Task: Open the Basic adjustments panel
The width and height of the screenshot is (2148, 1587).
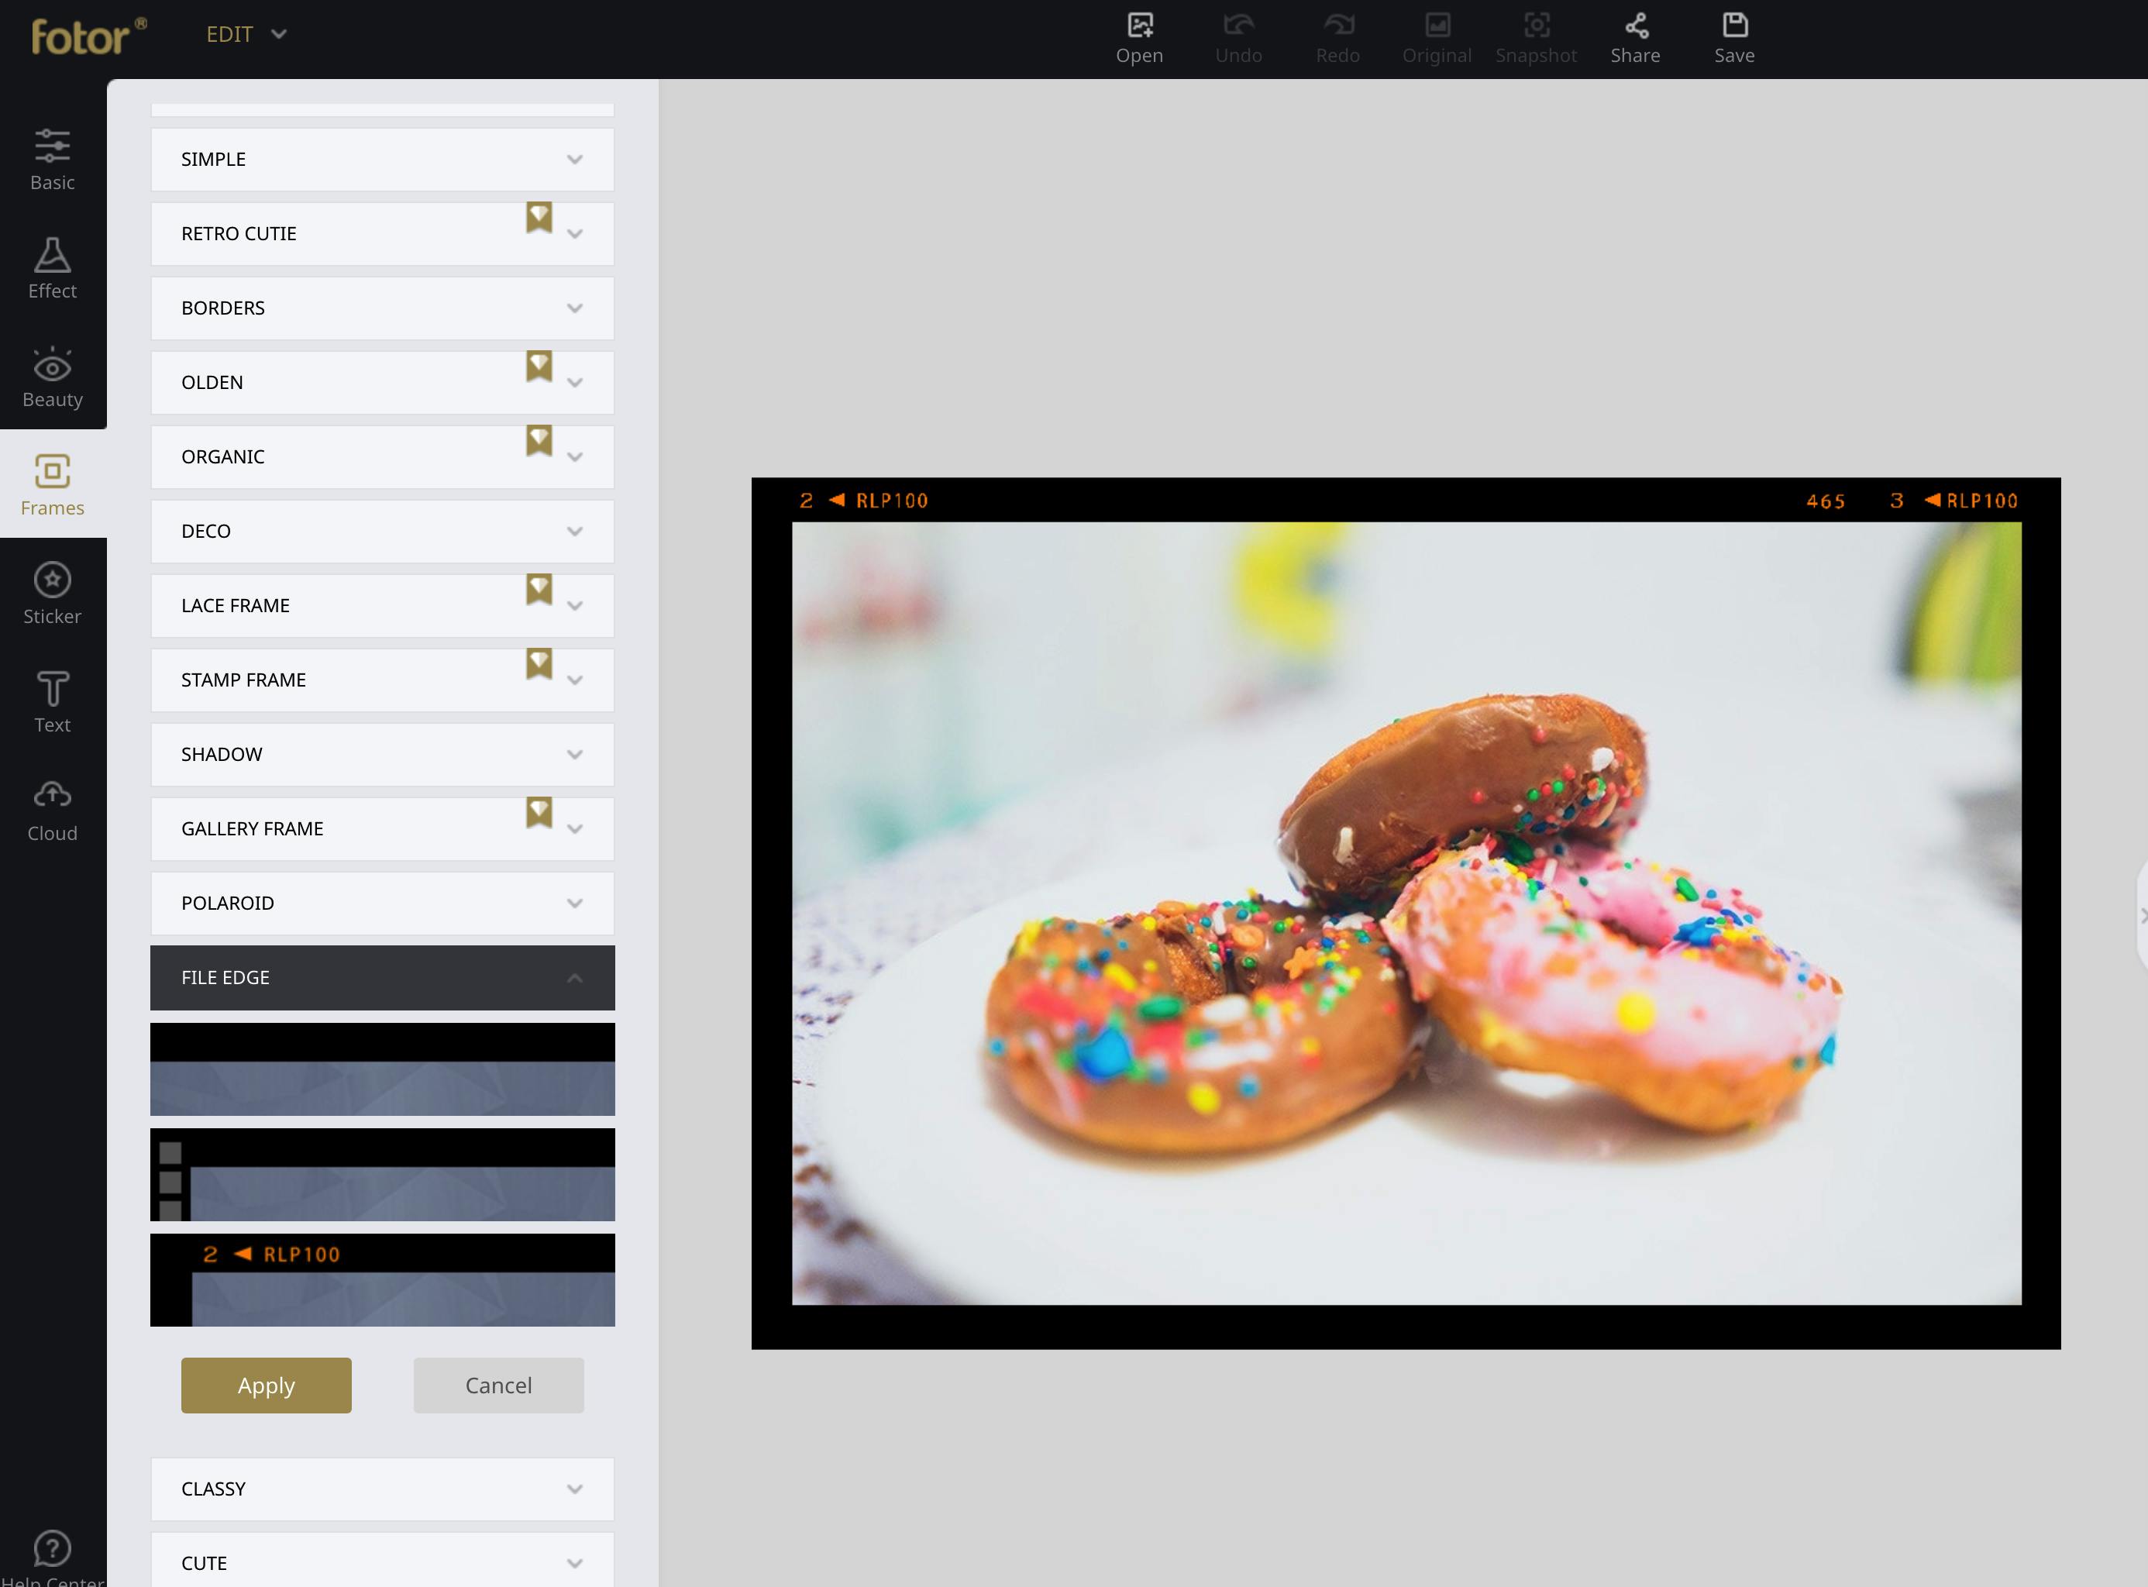Action: [52, 160]
